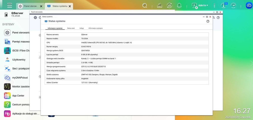This screenshot has height=120, width=253.
Task: Open the blue cloud icon
Action: [x=249, y=5]
